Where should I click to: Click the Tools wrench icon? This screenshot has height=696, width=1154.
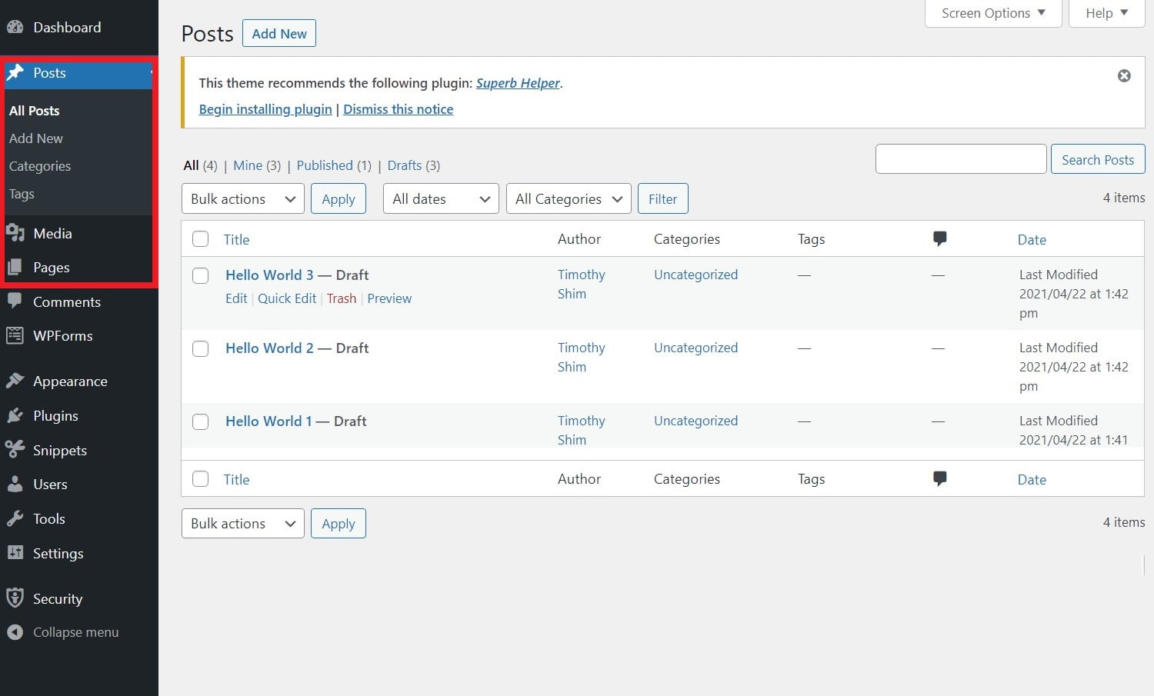point(15,518)
